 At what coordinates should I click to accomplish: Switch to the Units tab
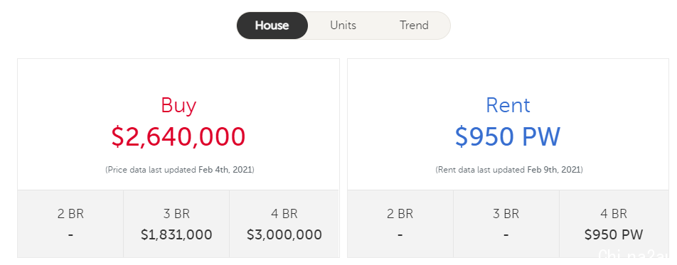point(343,26)
